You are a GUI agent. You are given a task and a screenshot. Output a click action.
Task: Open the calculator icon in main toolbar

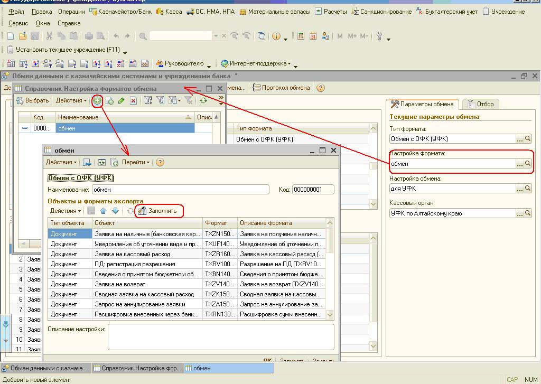301,36
